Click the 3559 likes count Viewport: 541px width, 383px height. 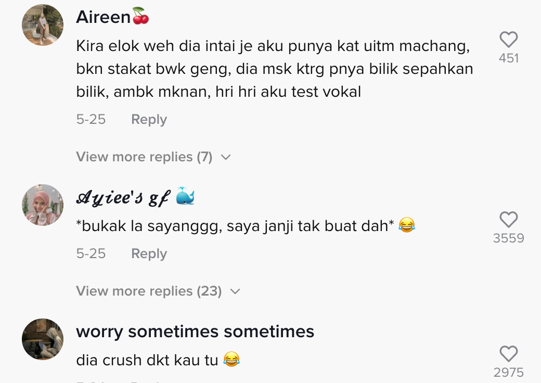[x=509, y=238]
